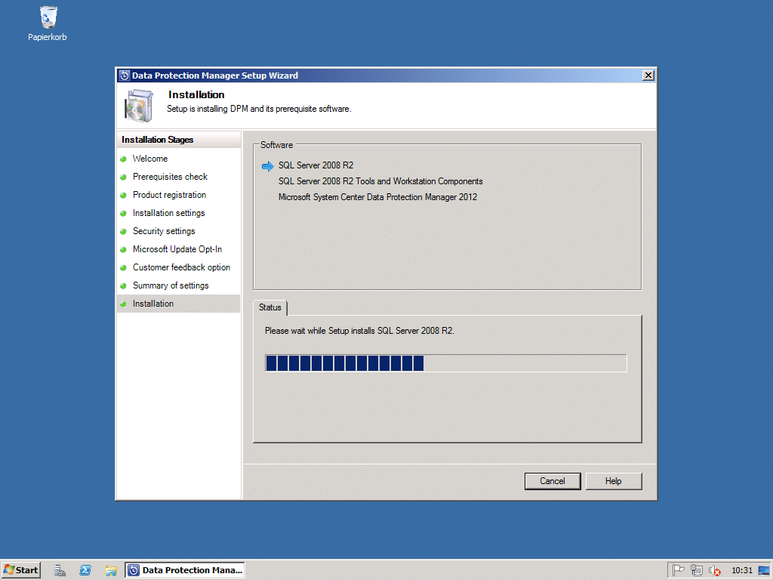Open Server Manager from the taskbar
The height and width of the screenshot is (580, 773).
pos(60,570)
